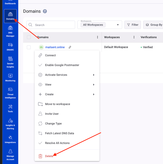Image resolution: width=163 pixels, height=164 pixels.
Task: Select Move to workspace
Action: (67, 104)
